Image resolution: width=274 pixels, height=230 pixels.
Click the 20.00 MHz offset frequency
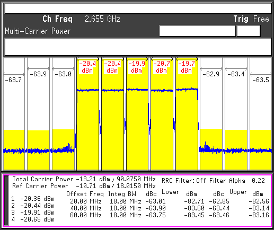86,201
